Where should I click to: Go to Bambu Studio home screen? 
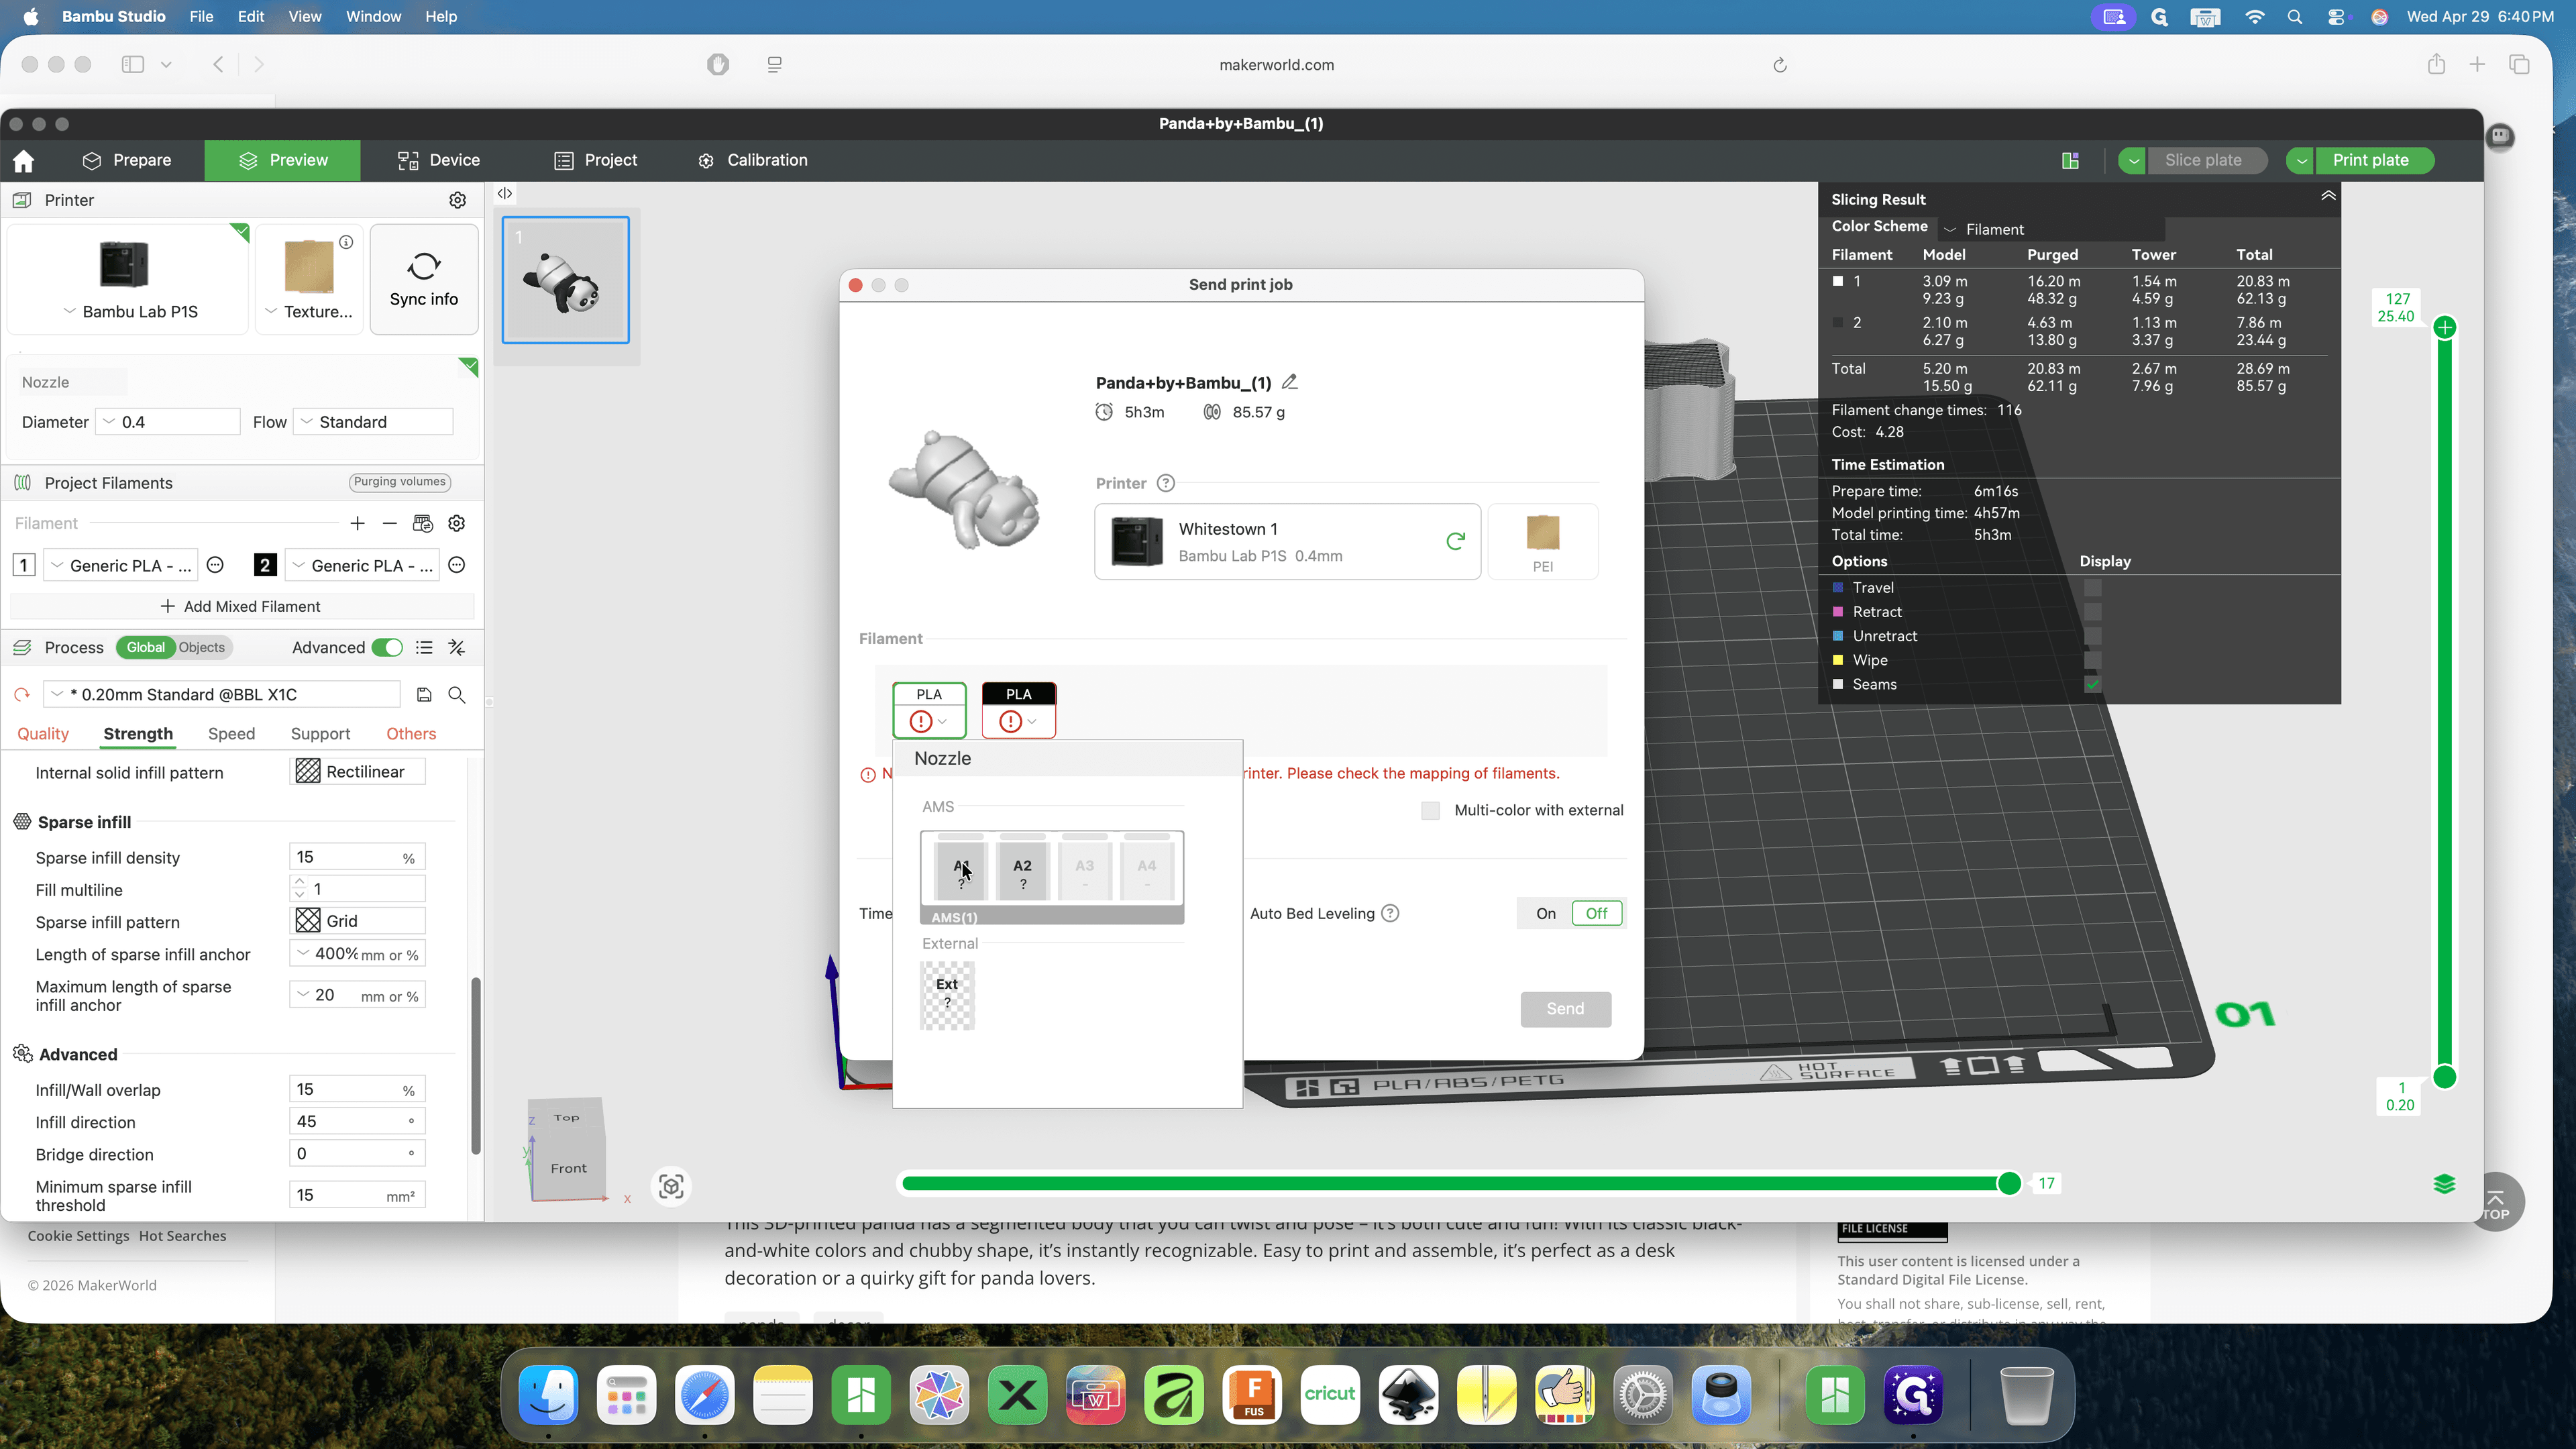(24, 161)
